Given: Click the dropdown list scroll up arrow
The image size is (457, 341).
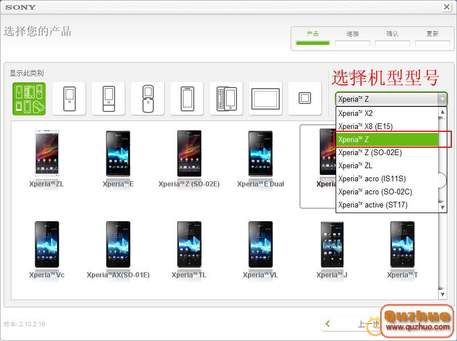Looking at the screenshot, I should [442, 111].
